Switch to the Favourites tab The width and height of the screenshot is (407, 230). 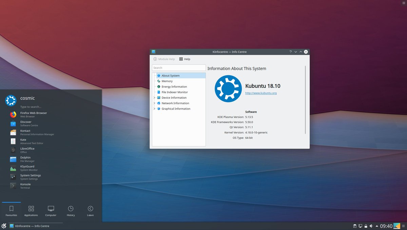(11, 211)
